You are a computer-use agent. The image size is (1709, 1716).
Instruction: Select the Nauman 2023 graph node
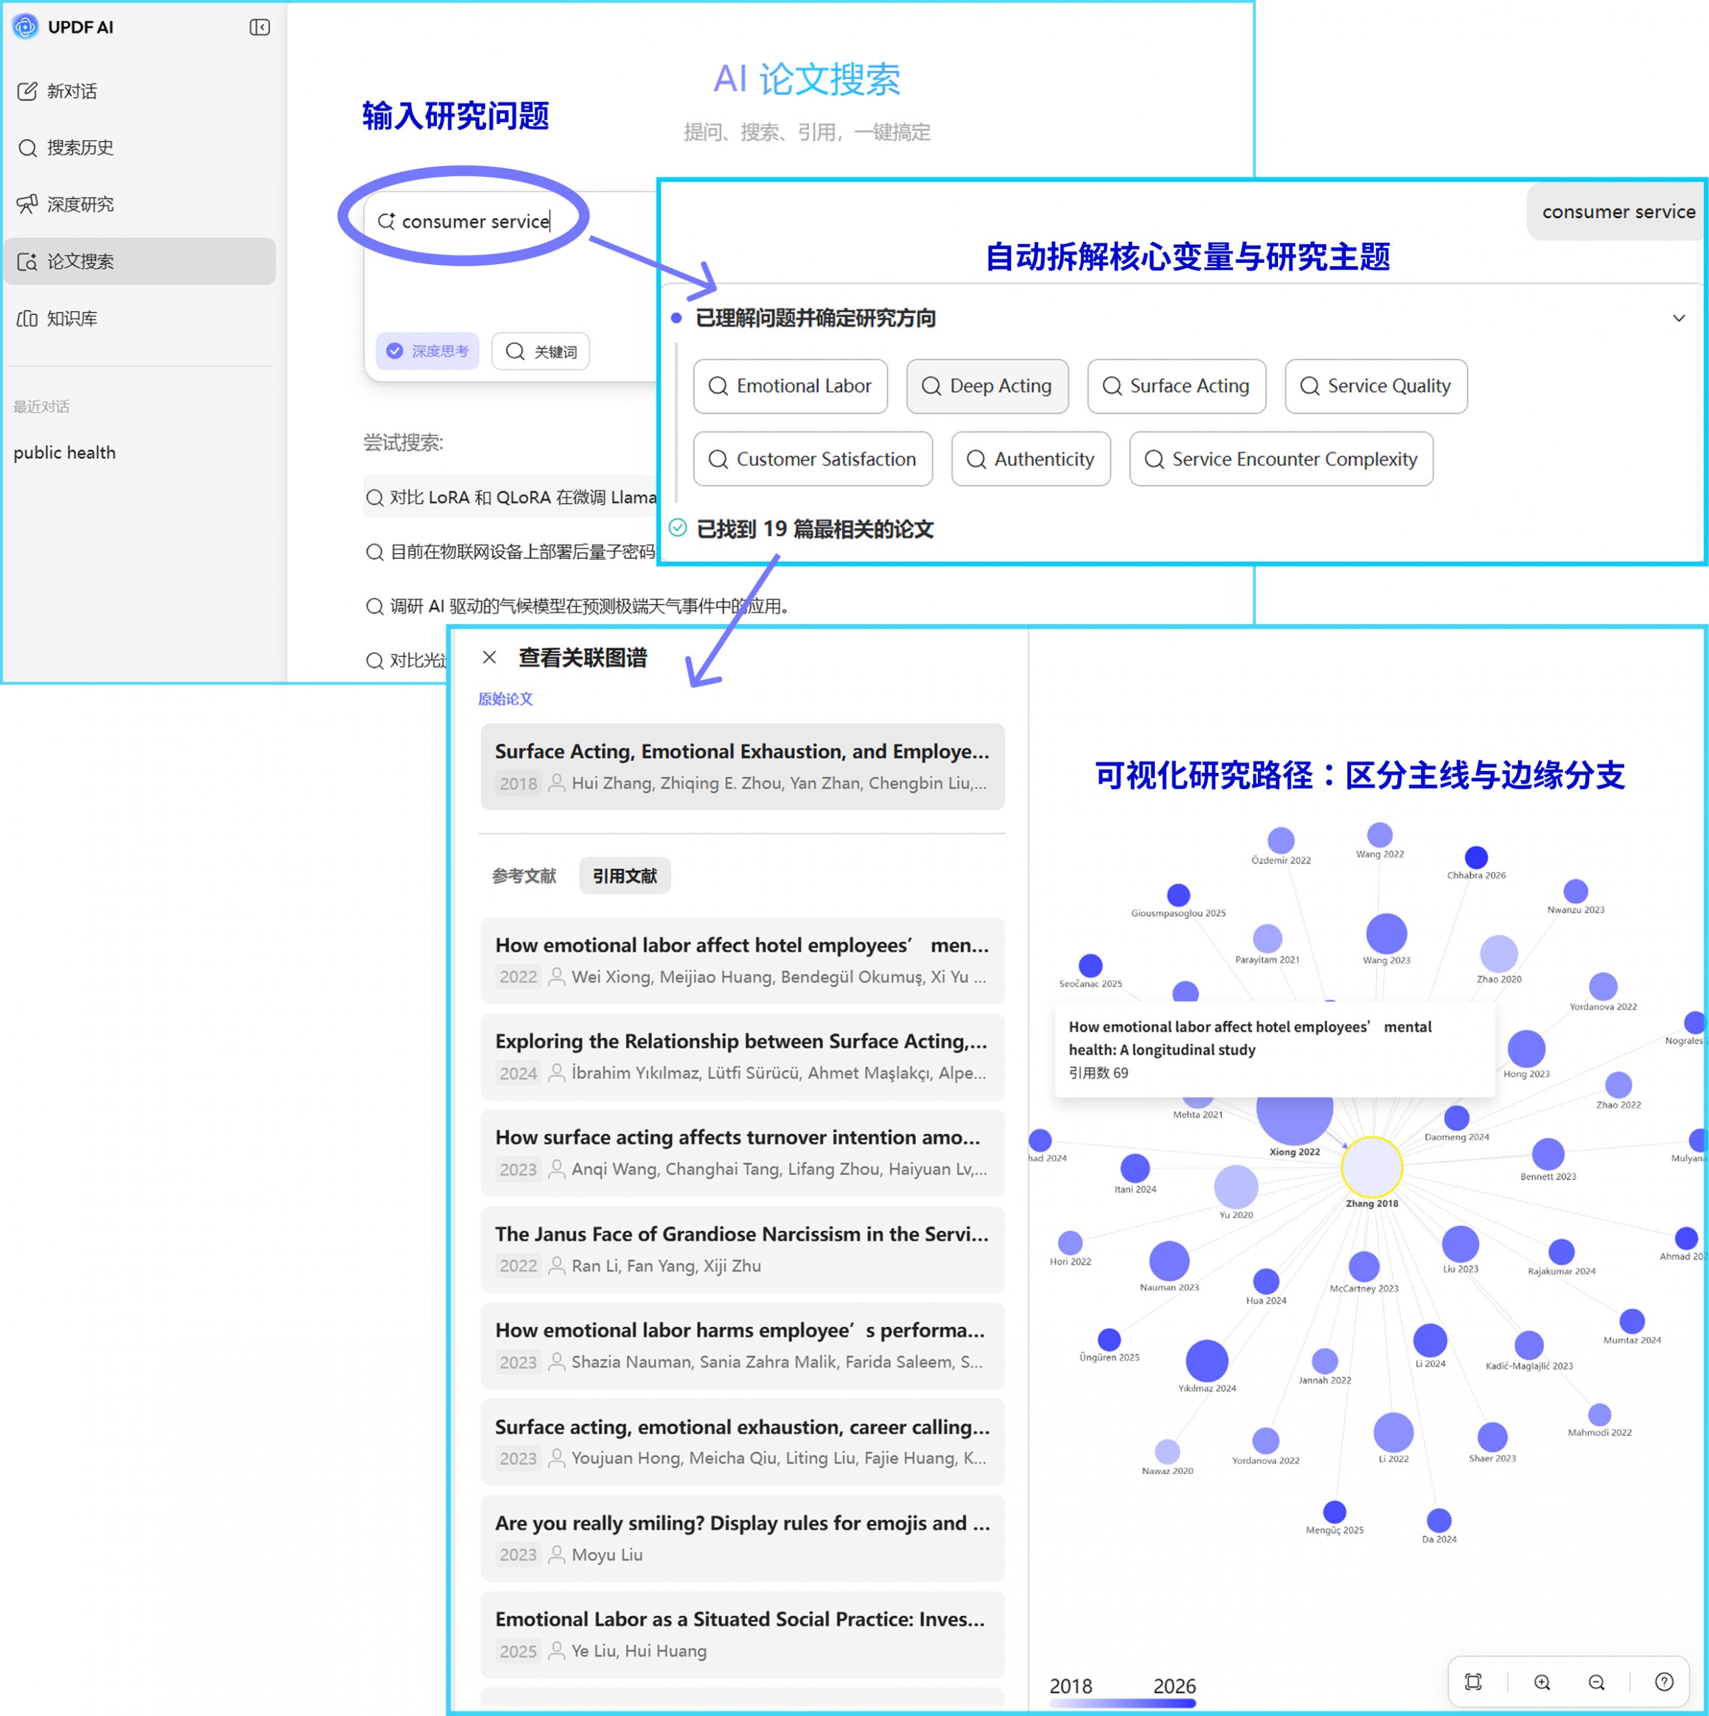tap(1169, 1260)
